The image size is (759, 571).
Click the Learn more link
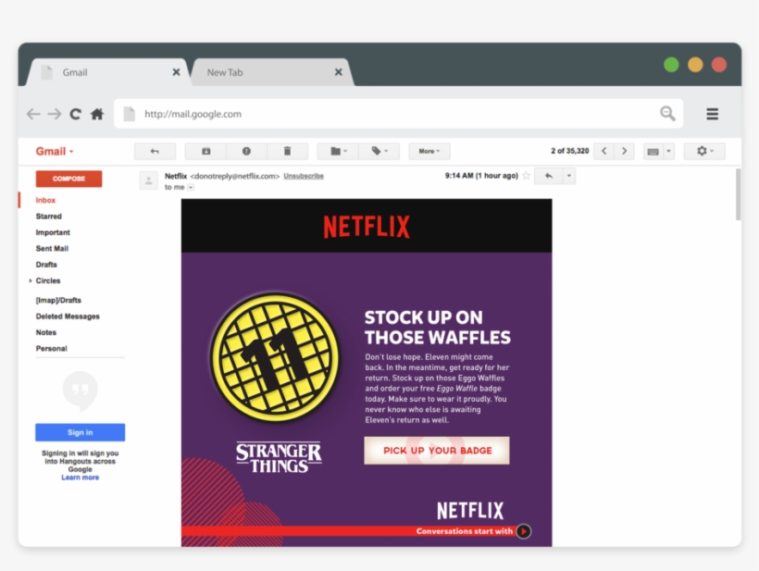80,478
